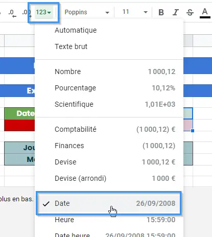The height and width of the screenshot is (237, 212).
Task: Expand the Poppins font dropdown
Action: click(x=86, y=12)
